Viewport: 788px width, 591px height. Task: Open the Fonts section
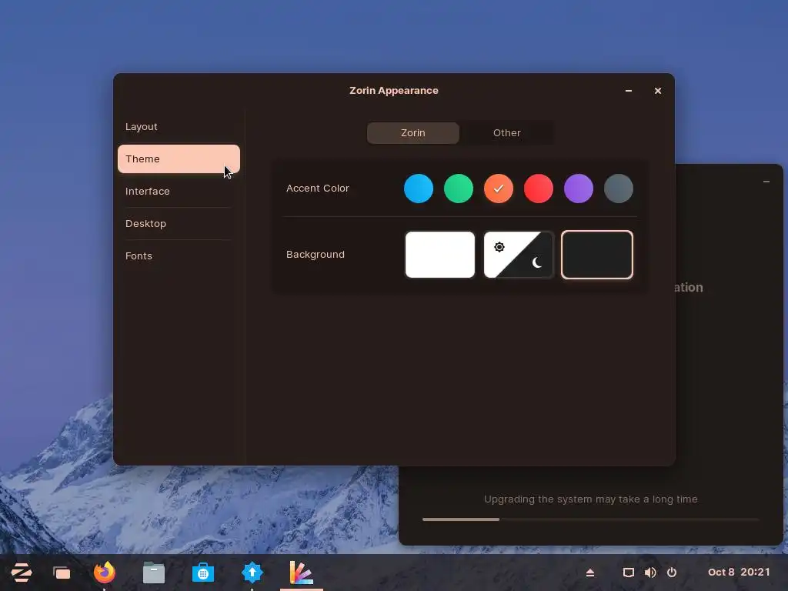click(179, 255)
